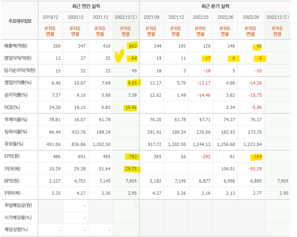The width and height of the screenshot is (297, 237).
Task: Click the debt ratio value '78.81'
Action: pyautogui.click(x=55, y=120)
